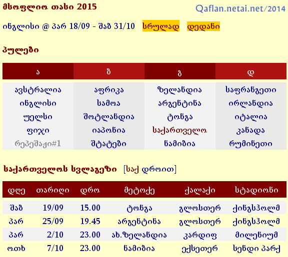Select სამოა in pool ბ
The height and width of the screenshot is (257, 288).
[x=108, y=103]
